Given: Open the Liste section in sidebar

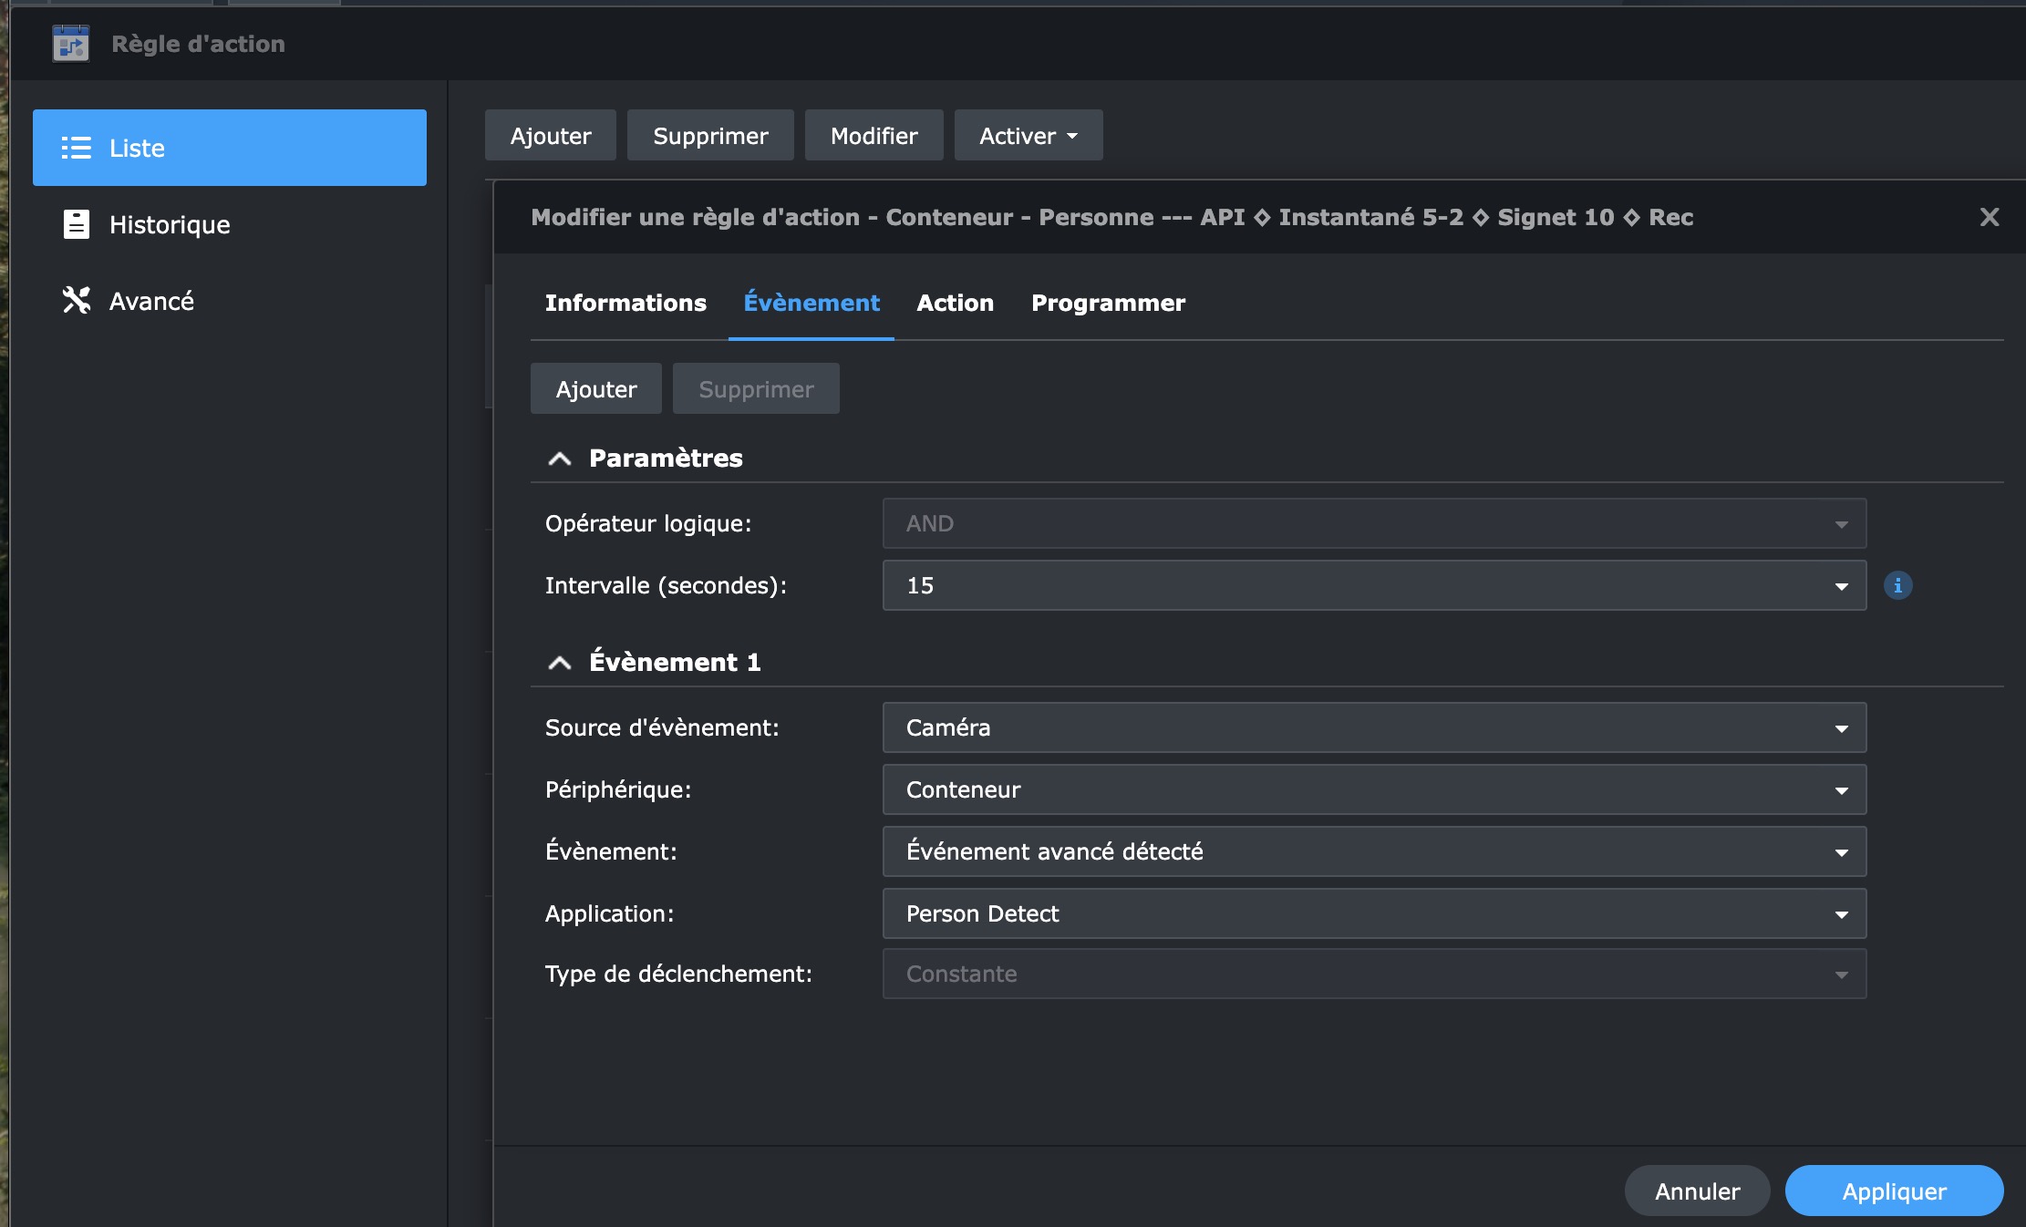Looking at the screenshot, I should pos(229,148).
